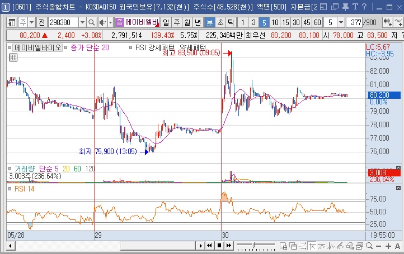404x254 pixels.
Task: Rewind the chart replay
Action: (x=210, y=246)
